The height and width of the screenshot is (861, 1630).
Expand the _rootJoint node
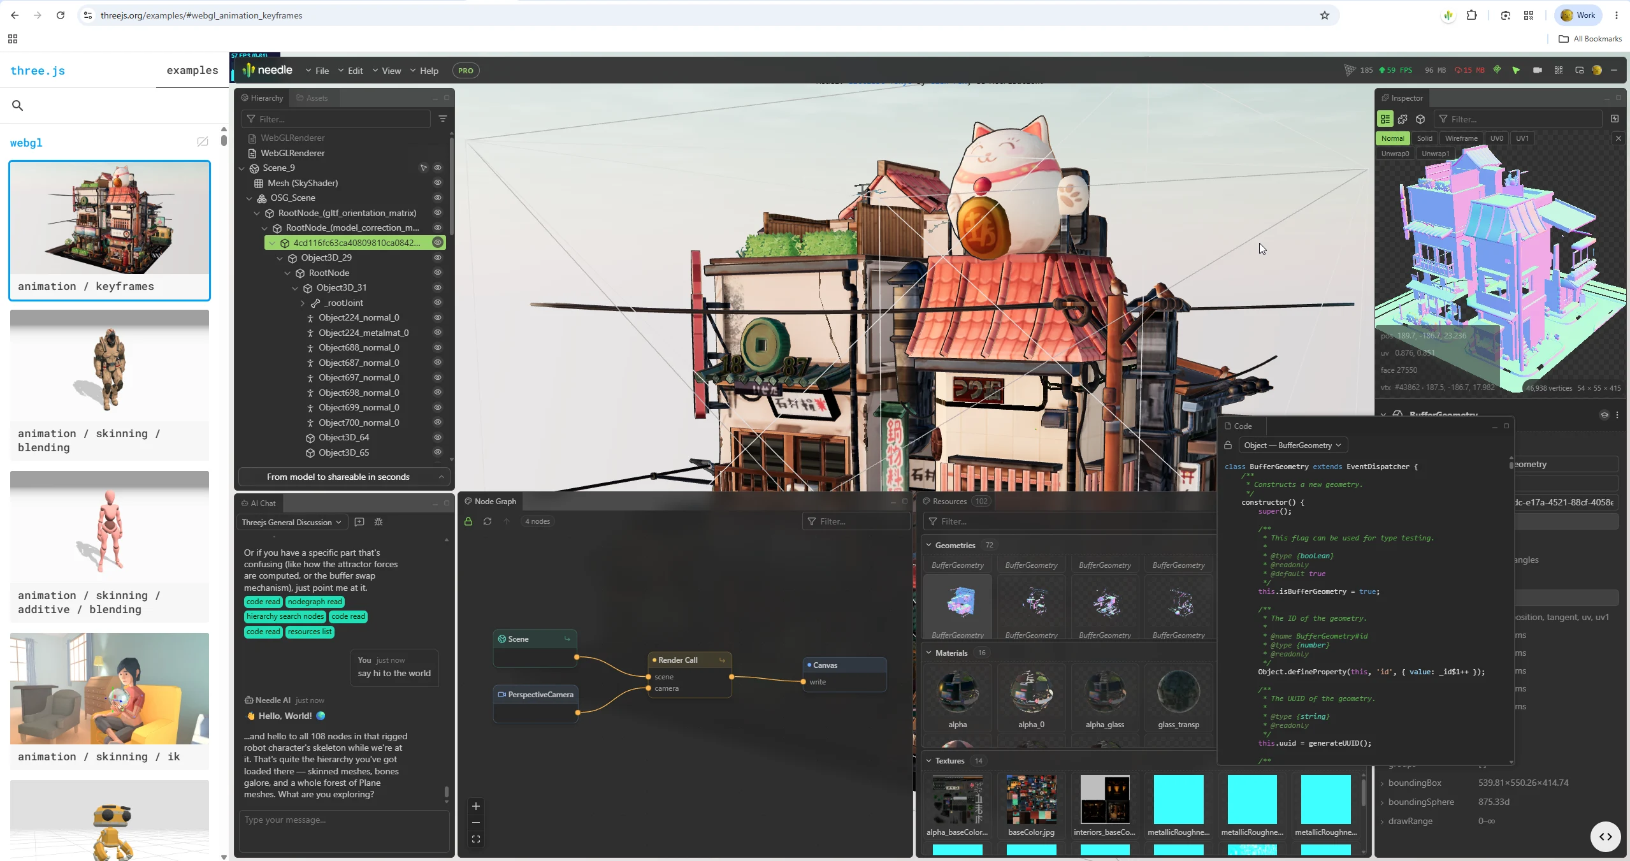(303, 303)
